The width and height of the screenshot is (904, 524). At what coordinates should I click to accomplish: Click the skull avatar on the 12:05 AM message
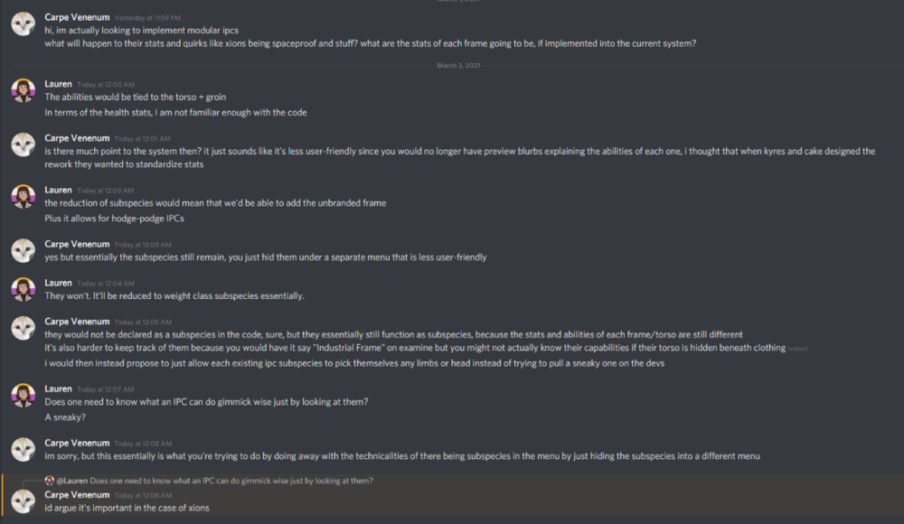(23, 329)
